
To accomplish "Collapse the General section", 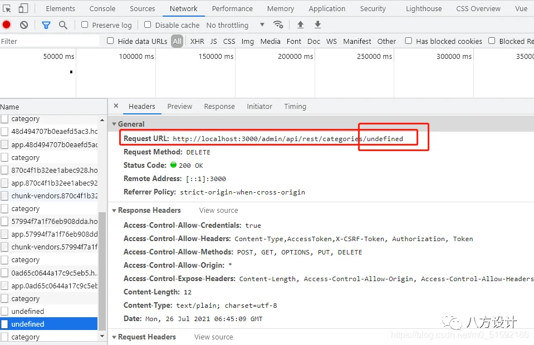I will (x=114, y=124).
